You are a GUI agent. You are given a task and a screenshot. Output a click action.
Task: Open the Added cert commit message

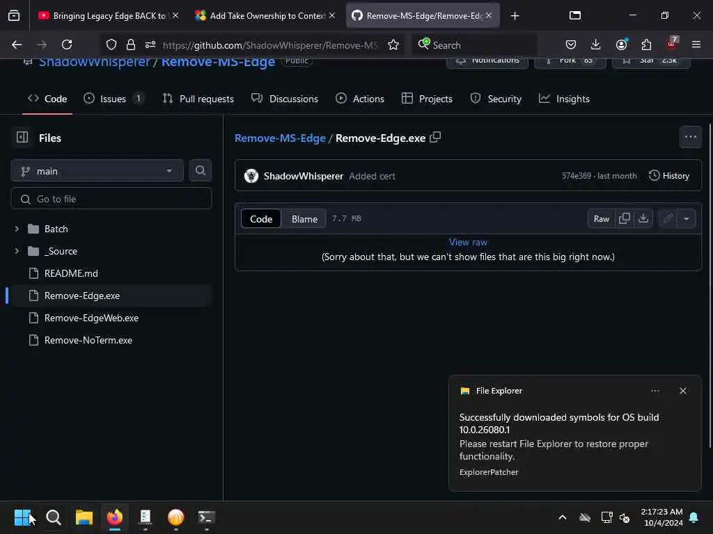click(x=372, y=176)
